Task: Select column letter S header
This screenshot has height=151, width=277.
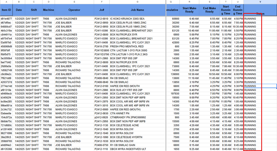Action: (x=210, y=2)
